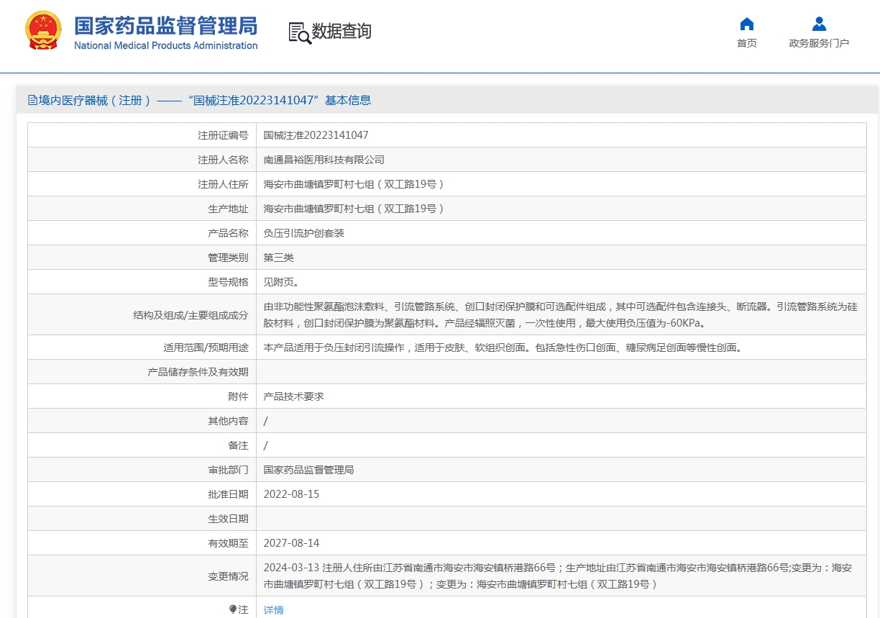Click 国家药品监督管理局 site title
The height and width of the screenshot is (618, 880).
click(166, 26)
